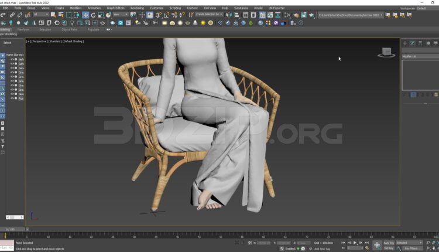The width and height of the screenshot is (439, 252).
Task: Toggle visibility eye of second scene object
Action: [x=12, y=64]
